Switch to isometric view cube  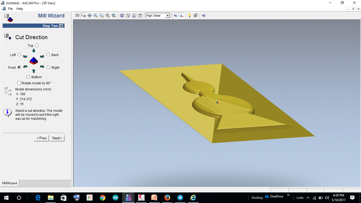pyautogui.click(x=122, y=16)
